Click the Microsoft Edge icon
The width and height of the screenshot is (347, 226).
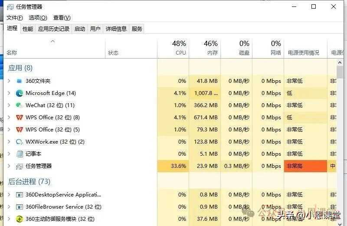[x=19, y=93]
